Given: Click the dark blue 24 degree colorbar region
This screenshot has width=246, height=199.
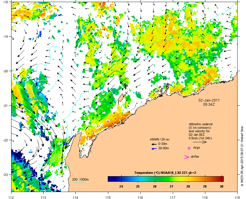Looking at the screenshot, I should [121, 179].
